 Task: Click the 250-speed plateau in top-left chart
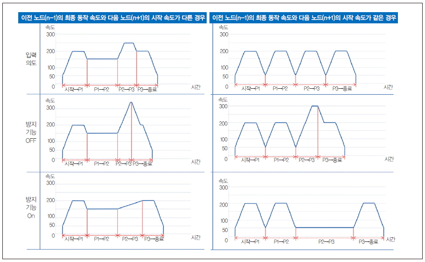[x=129, y=43]
